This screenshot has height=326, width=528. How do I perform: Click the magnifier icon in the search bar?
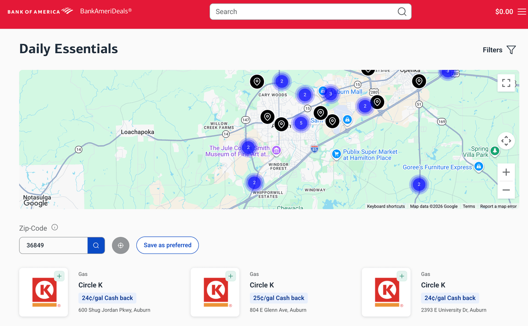tap(402, 12)
